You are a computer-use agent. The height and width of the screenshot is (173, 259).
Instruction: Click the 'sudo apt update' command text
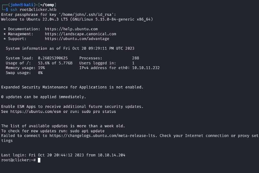[87, 131]
